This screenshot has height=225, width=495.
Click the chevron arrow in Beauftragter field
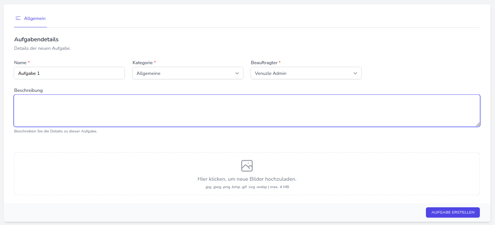click(x=355, y=73)
